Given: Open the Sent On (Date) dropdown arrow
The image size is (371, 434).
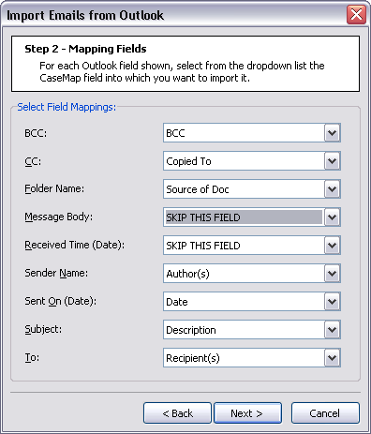Looking at the screenshot, I should click(x=332, y=302).
